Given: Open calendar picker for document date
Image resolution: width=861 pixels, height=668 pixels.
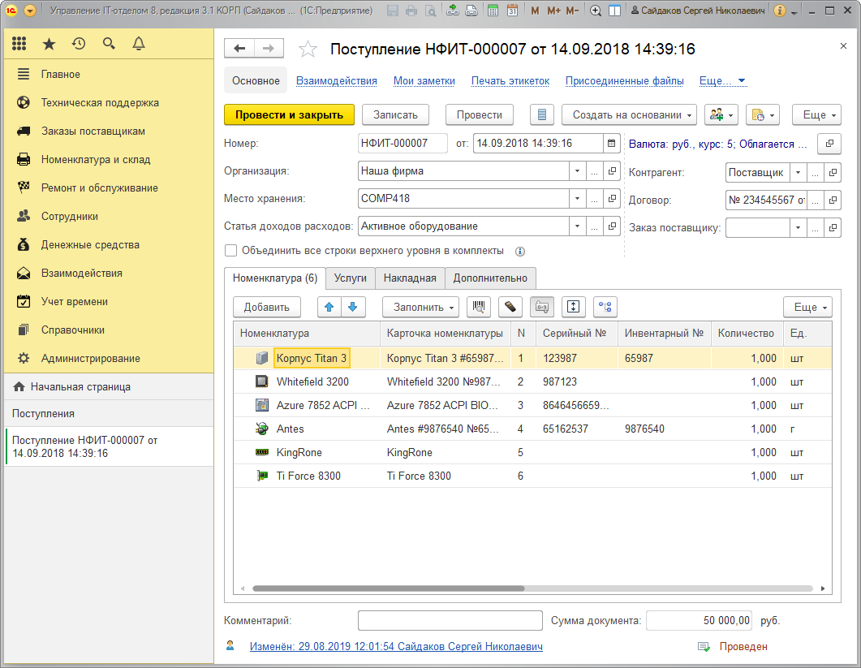Looking at the screenshot, I should click(611, 144).
